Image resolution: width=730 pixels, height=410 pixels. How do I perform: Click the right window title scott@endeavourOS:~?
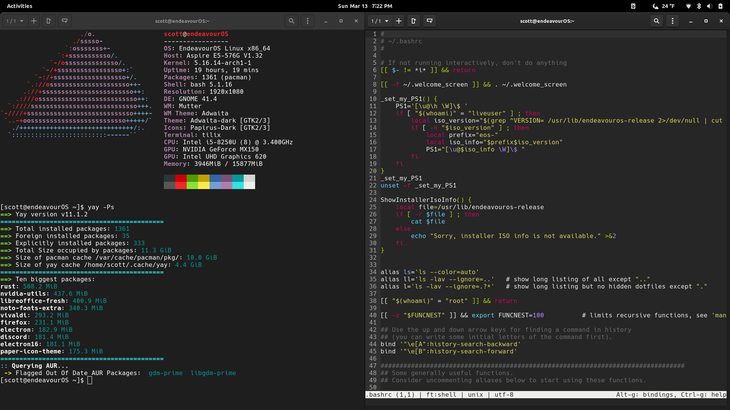pyautogui.click(x=547, y=21)
